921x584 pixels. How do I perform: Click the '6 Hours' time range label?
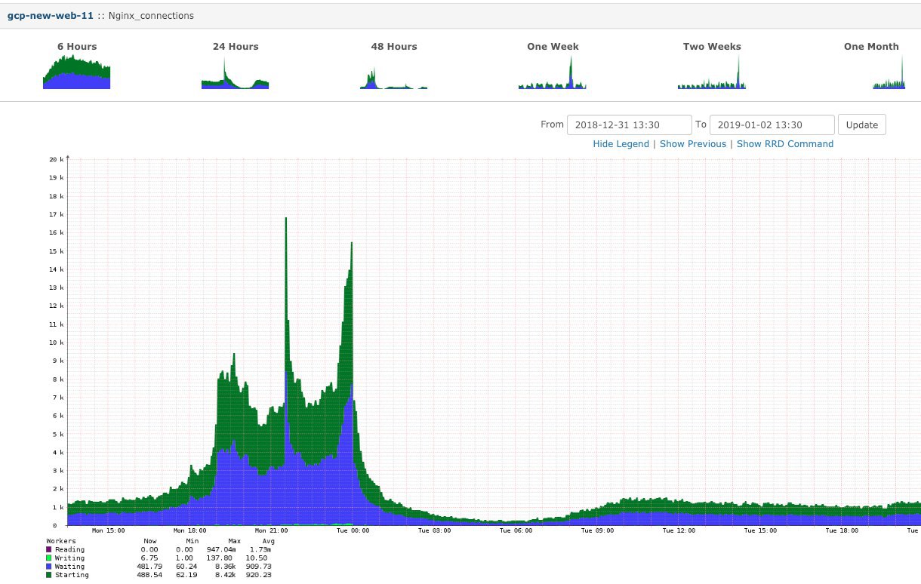77,47
